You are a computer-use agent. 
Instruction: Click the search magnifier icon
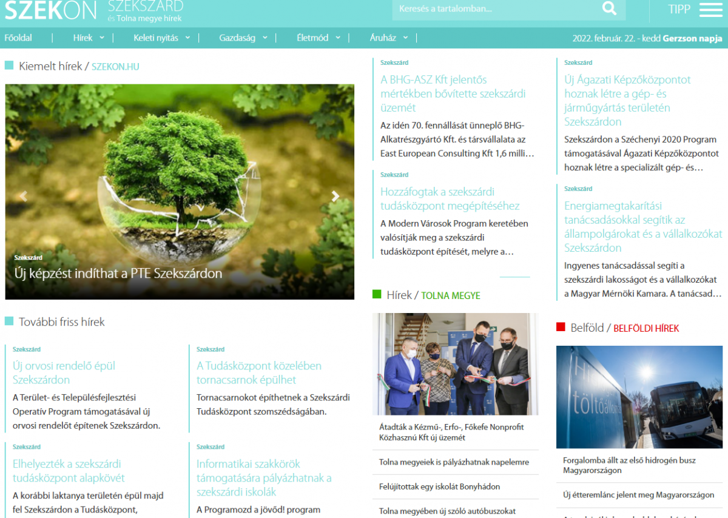[x=608, y=9]
